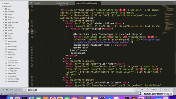Open the .editorconfig file

pyautogui.click(x=12, y=41)
